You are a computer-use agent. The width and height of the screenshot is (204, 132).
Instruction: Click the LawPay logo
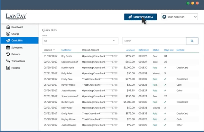point(16,16)
